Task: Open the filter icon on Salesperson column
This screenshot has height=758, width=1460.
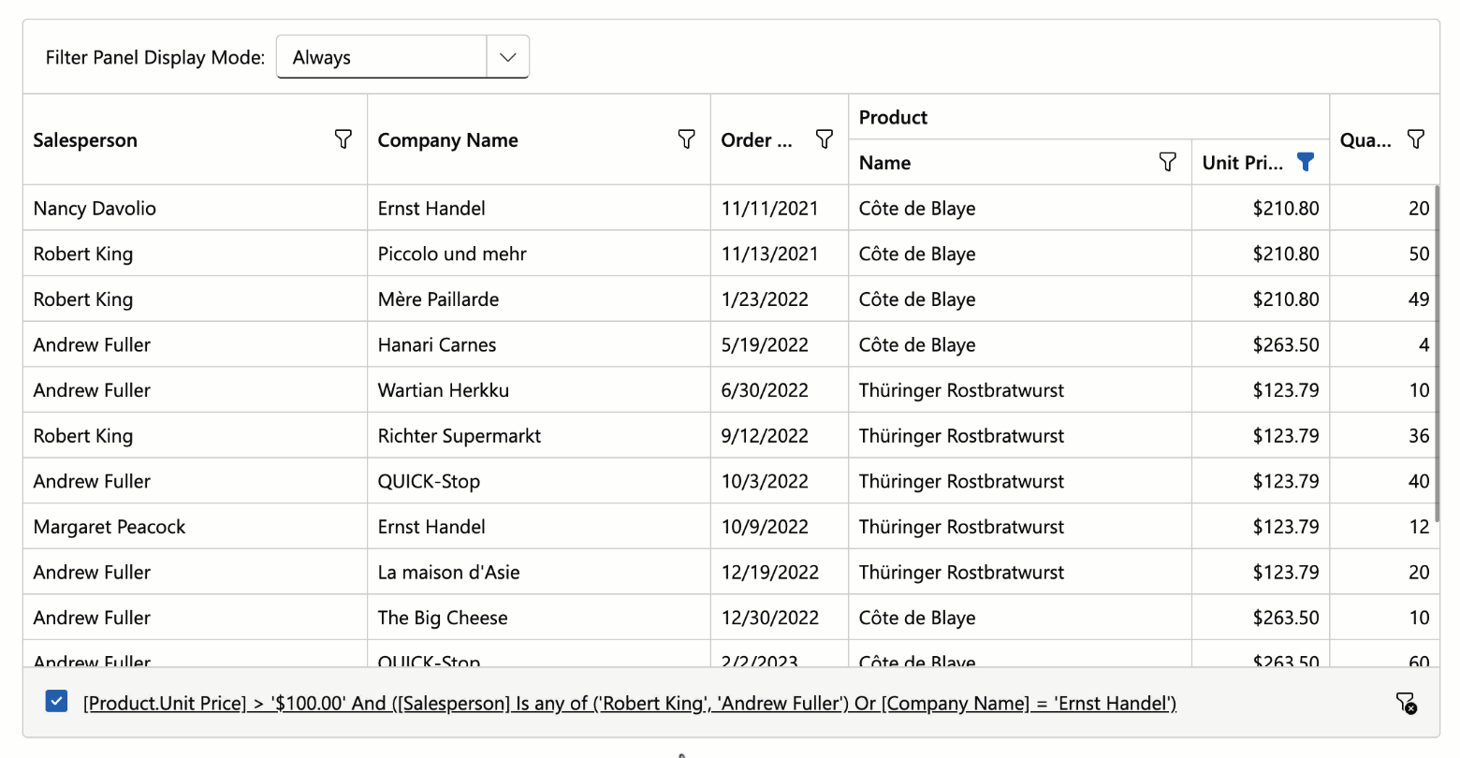Action: click(343, 138)
